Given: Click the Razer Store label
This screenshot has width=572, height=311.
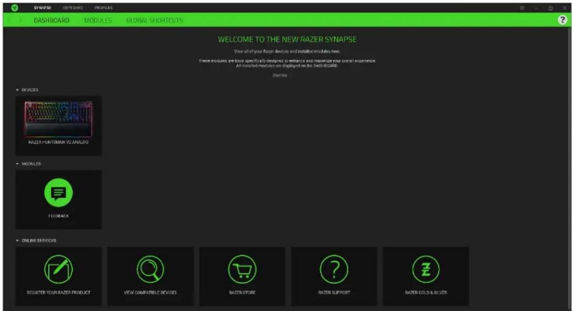Looking at the screenshot, I should pyautogui.click(x=242, y=292).
